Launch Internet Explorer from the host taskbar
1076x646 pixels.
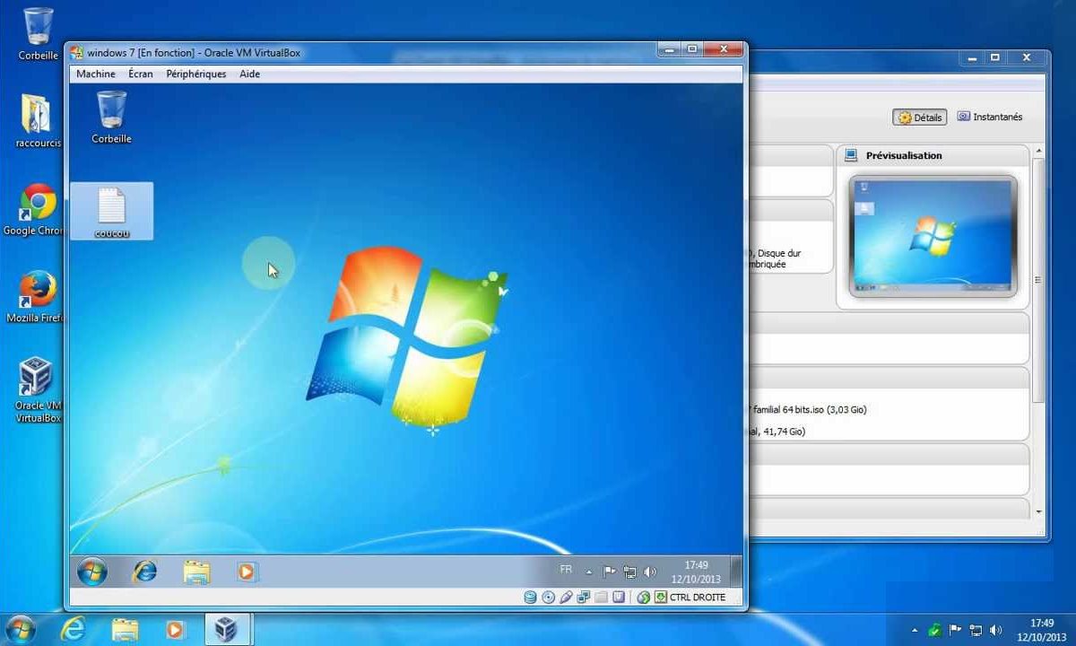tap(74, 629)
